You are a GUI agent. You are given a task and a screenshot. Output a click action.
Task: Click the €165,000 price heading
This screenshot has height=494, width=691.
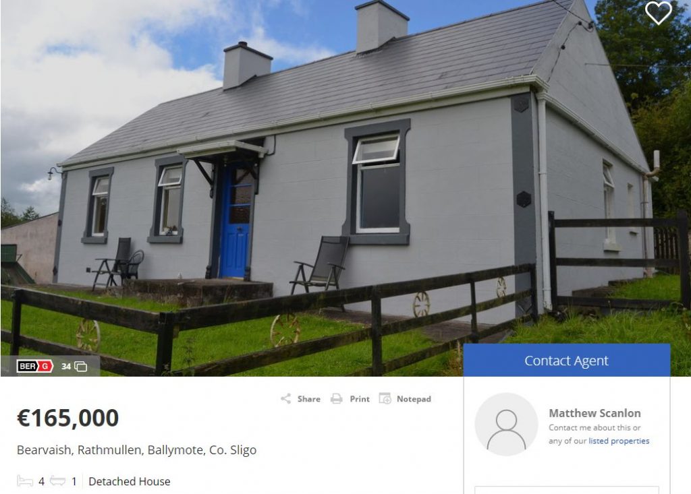coord(68,417)
